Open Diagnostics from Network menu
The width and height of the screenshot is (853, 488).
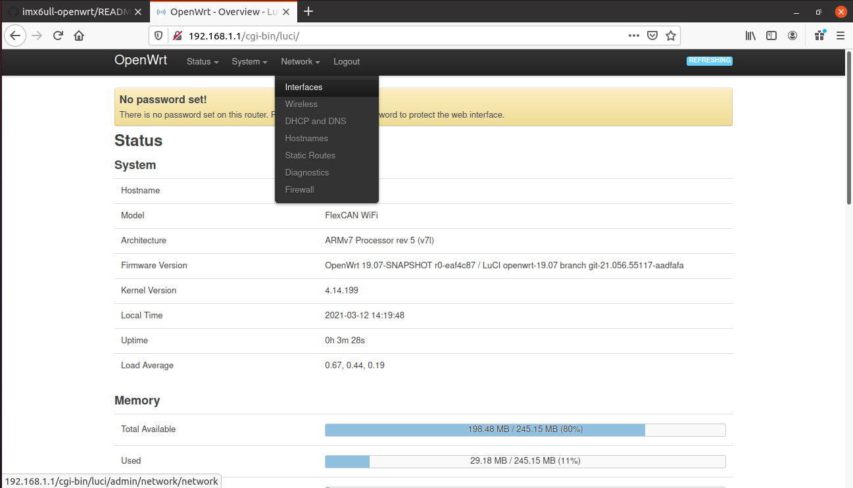[x=327, y=172]
